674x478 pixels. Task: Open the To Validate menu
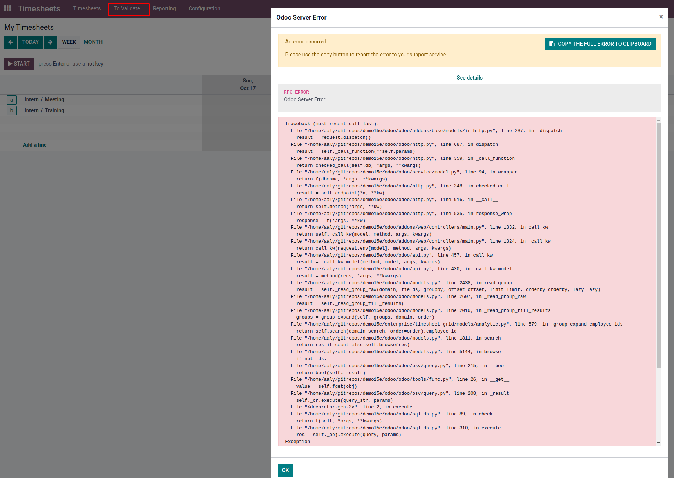click(127, 8)
